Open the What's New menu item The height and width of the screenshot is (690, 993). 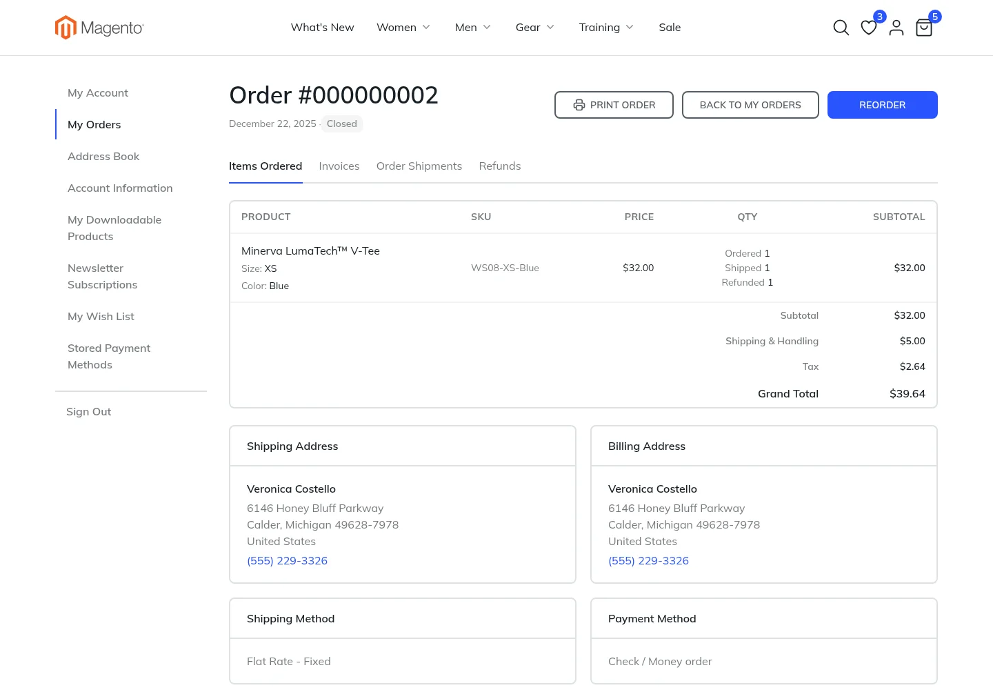(x=322, y=27)
